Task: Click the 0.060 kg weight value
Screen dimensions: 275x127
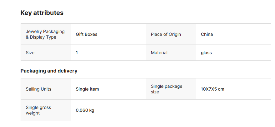Action: (x=85, y=110)
